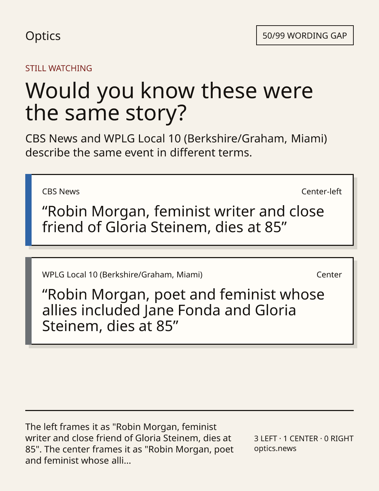This screenshot has height=491, width=379.
Task: Click the horizontal divider above the footer
Action: tap(189, 410)
